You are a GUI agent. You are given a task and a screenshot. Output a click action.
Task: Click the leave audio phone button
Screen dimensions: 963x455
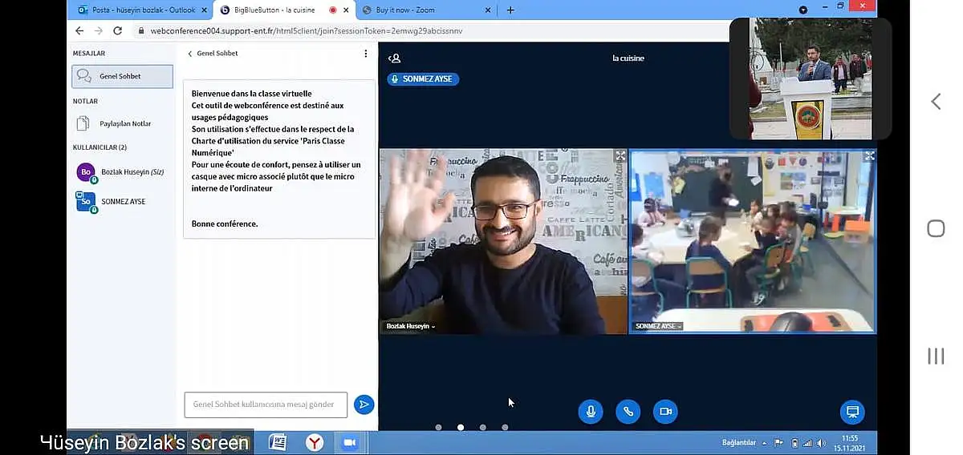pyautogui.click(x=628, y=412)
